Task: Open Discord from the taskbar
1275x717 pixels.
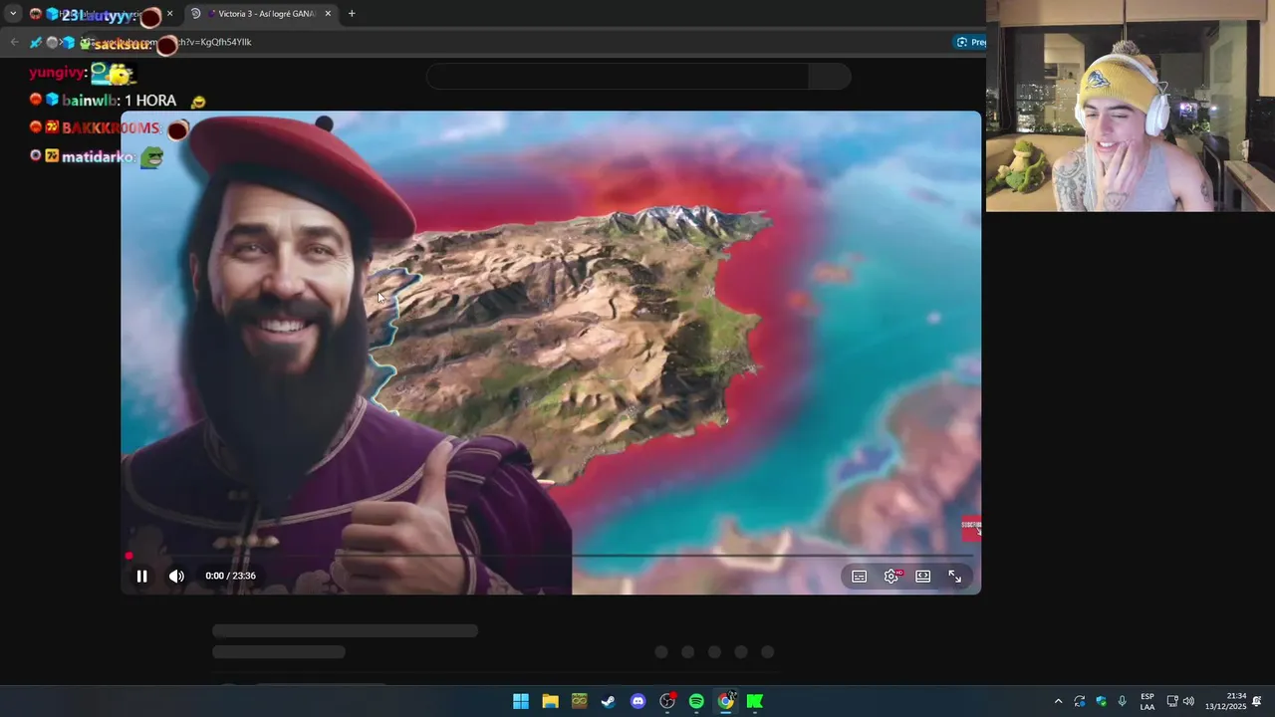Action: (638, 701)
